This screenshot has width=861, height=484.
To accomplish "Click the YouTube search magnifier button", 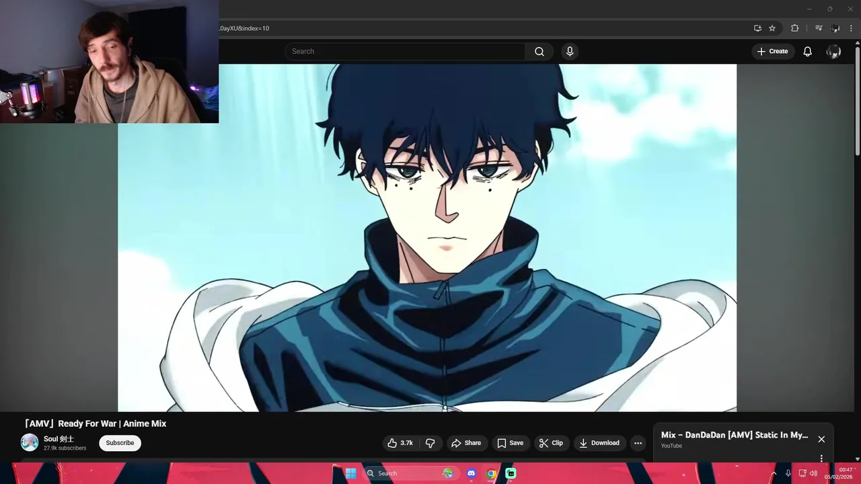I will (x=539, y=52).
